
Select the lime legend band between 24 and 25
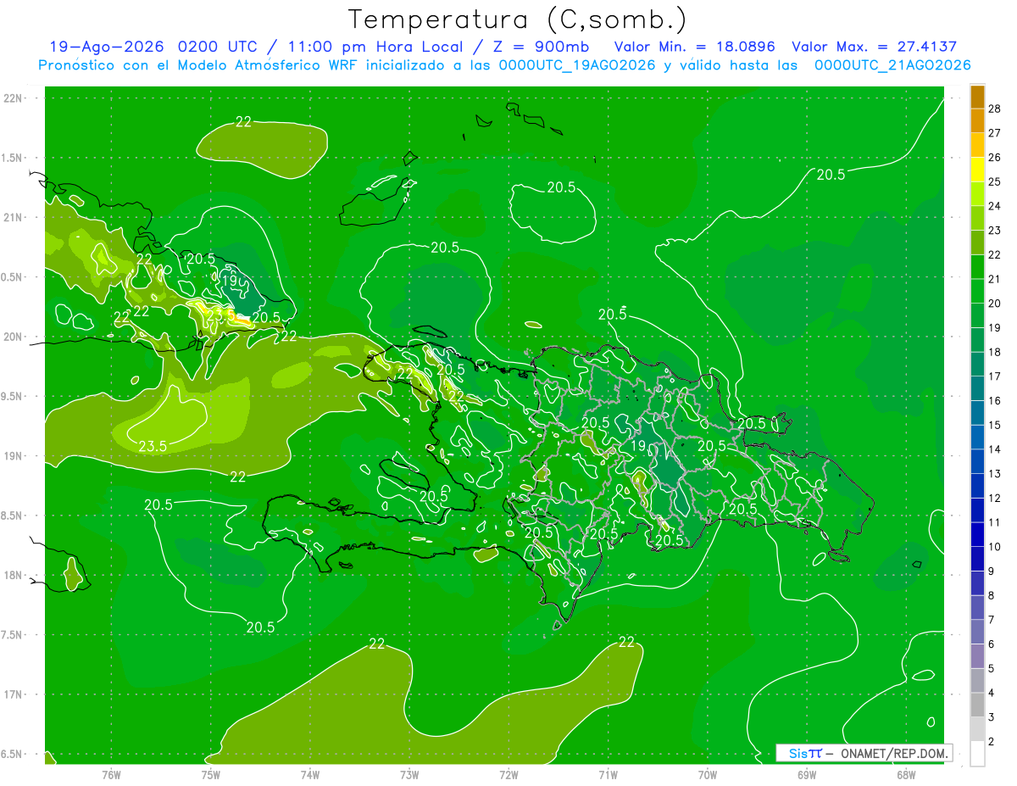point(977,194)
